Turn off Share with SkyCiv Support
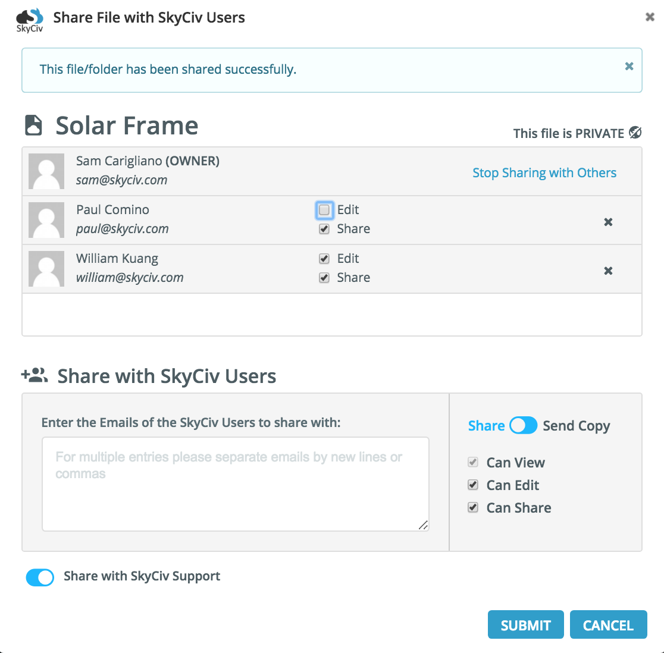The width and height of the screenshot is (664, 653). coord(40,577)
